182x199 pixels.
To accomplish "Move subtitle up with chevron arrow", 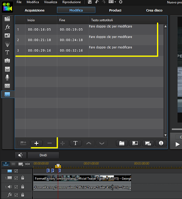I will click(x=89, y=143).
